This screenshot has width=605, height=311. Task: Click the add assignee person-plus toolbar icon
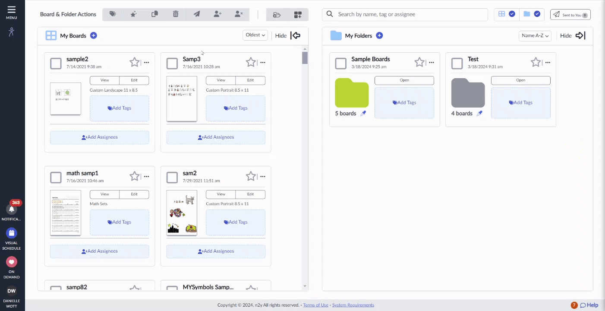217,14
